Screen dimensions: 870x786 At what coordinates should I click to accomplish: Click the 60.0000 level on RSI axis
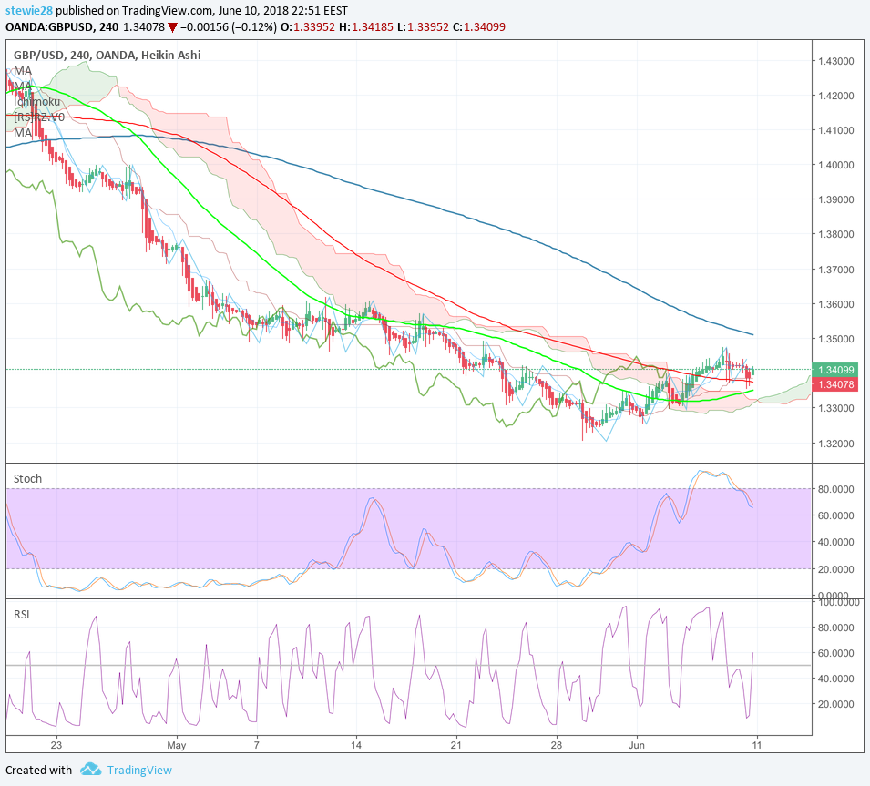point(836,653)
